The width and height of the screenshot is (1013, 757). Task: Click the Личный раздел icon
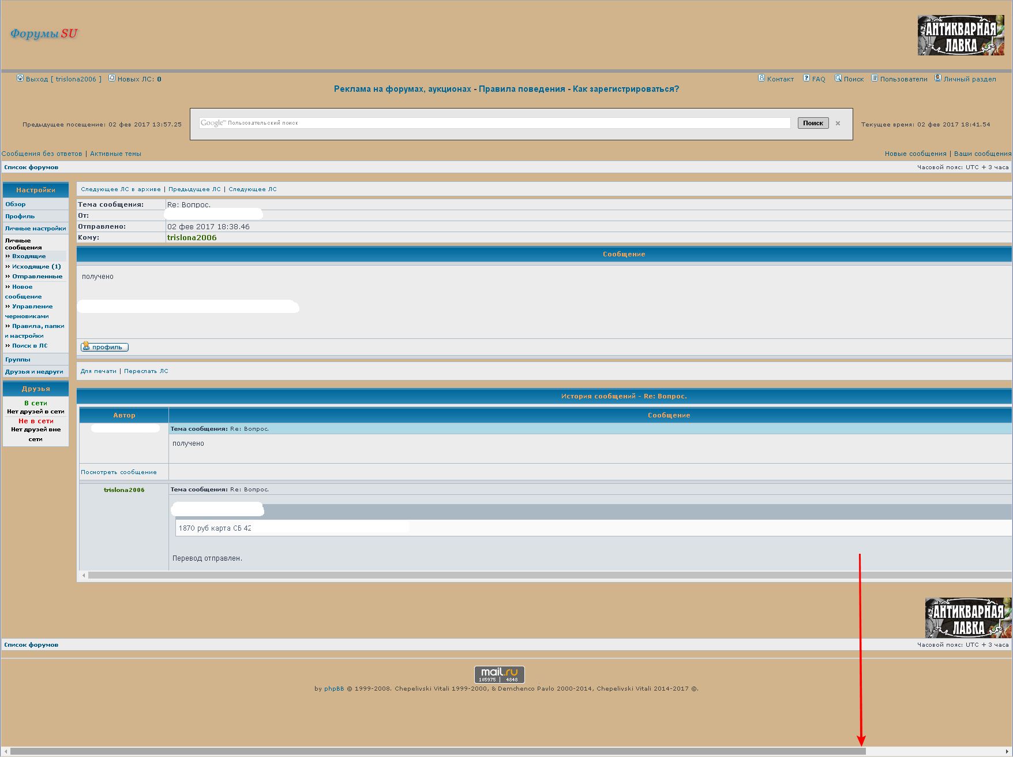[938, 79]
